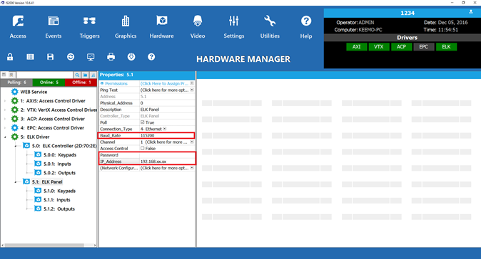This screenshot has height=259, width=481.
Task: Click the user icon beside 1234
Action: pyautogui.click(x=471, y=12)
